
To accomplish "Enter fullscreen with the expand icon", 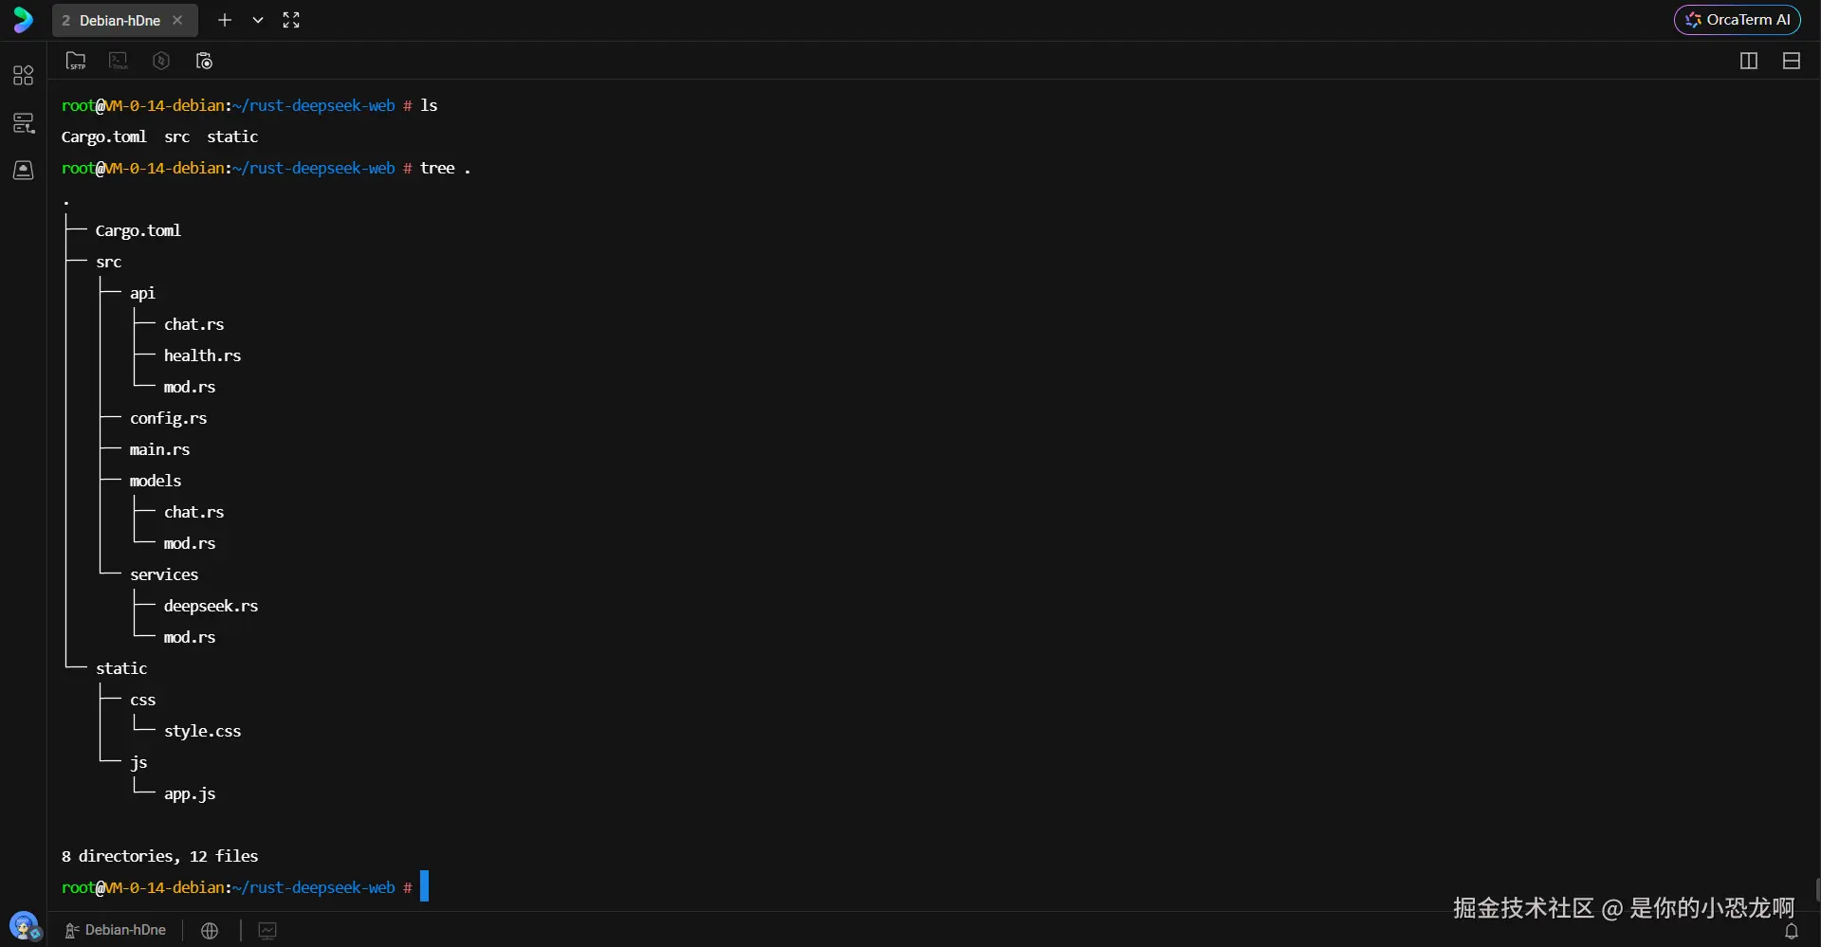I will tap(291, 20).
